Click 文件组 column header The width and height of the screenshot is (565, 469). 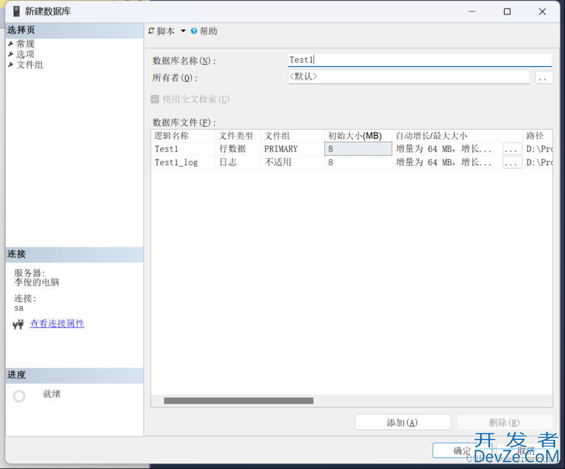(292, 136)
